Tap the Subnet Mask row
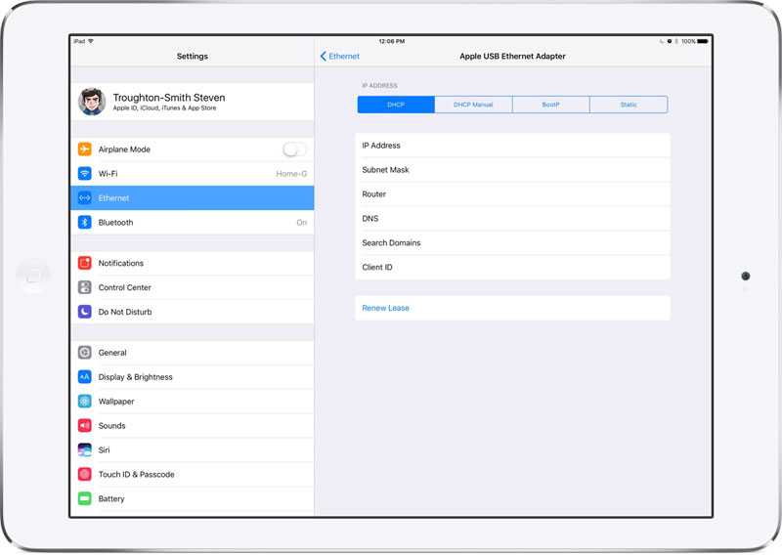 512,170
